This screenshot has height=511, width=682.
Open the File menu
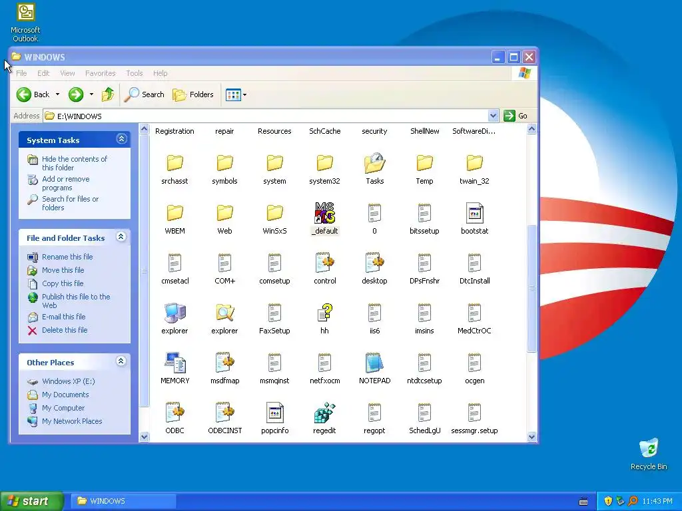(x=21, y=73)
